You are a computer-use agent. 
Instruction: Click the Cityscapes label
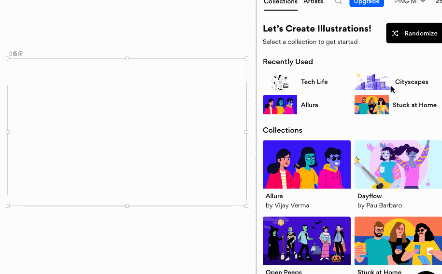point(412,82)
